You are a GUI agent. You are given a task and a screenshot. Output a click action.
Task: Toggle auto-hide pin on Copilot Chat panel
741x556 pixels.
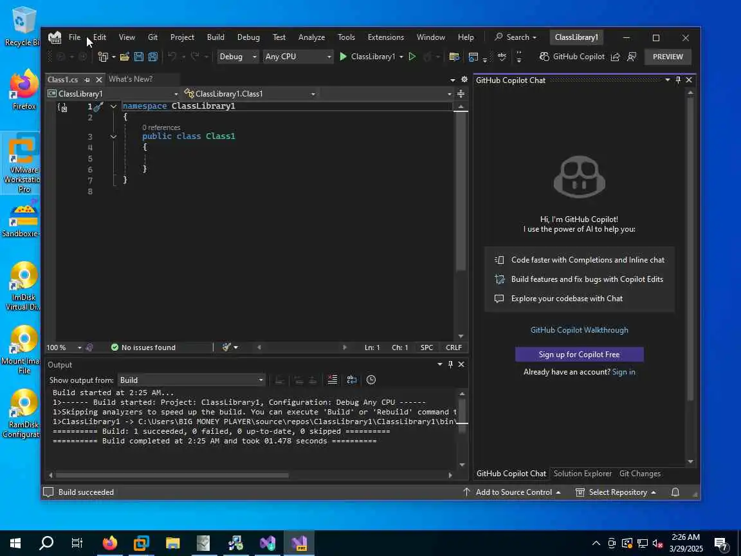[x=678, y=80]
